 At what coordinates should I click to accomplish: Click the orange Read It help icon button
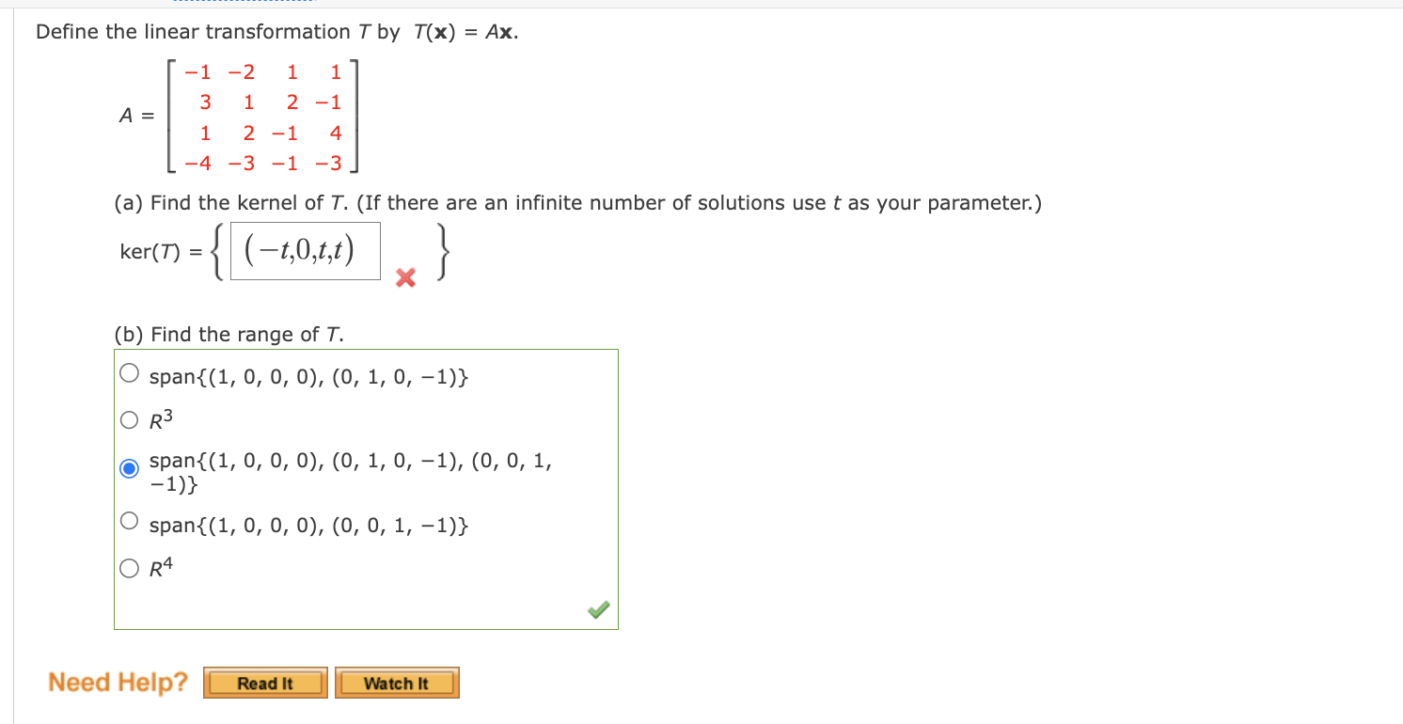point(264,683)
